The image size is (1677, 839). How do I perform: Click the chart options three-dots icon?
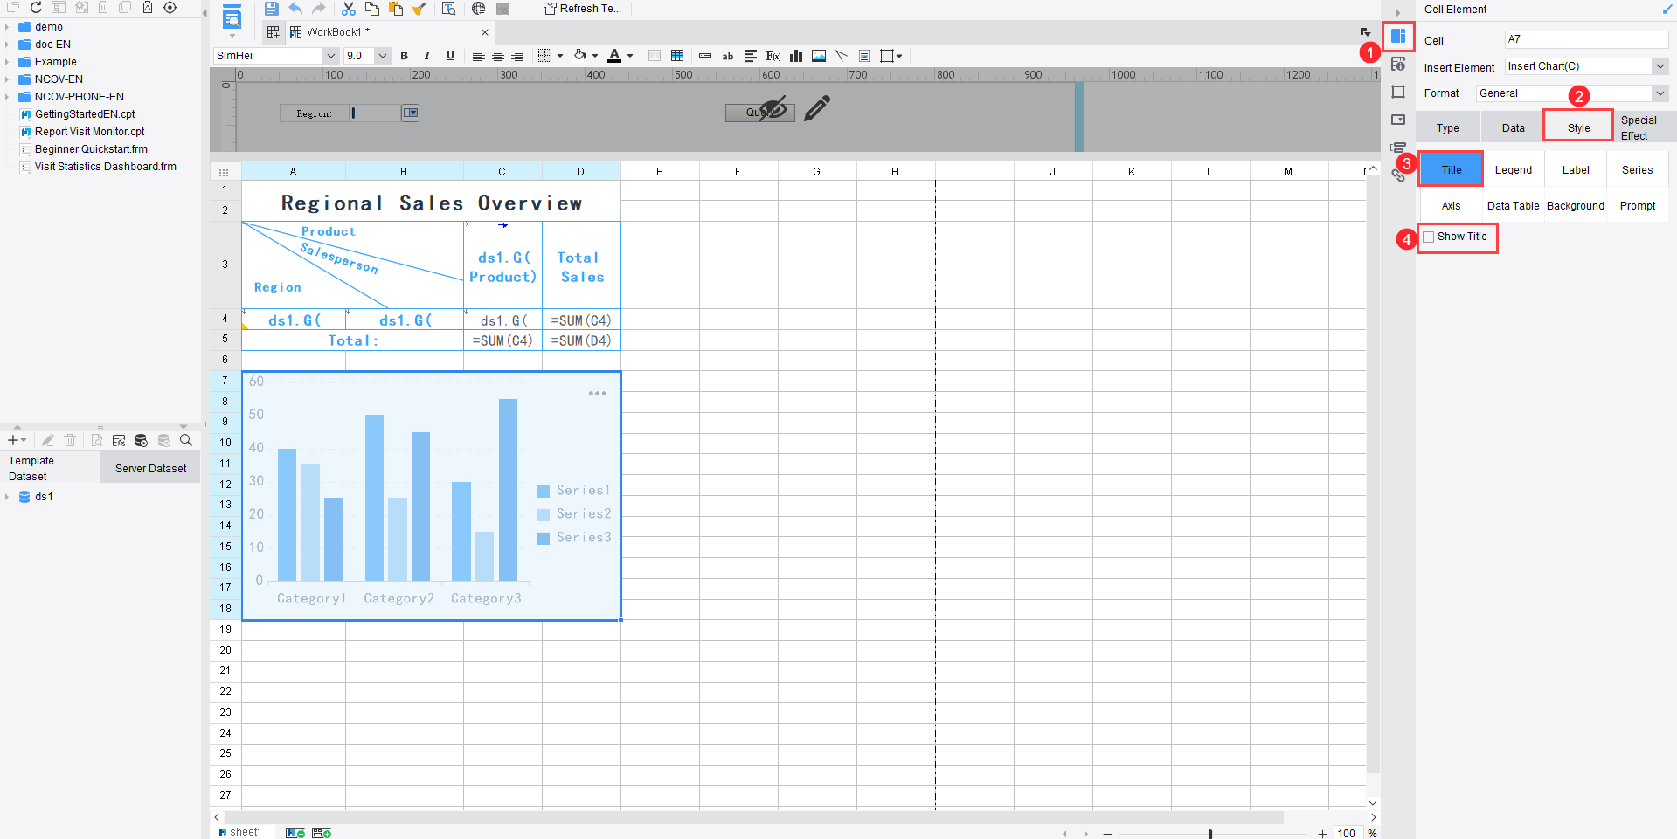coord(598,394)
